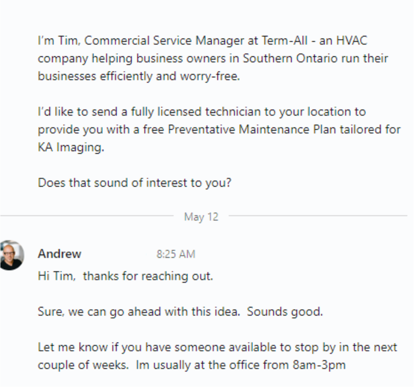Click the word "Term-All" in the message
Image resolution: width=414 pixels, height=387 pixels.
click(x=285, y=41)
